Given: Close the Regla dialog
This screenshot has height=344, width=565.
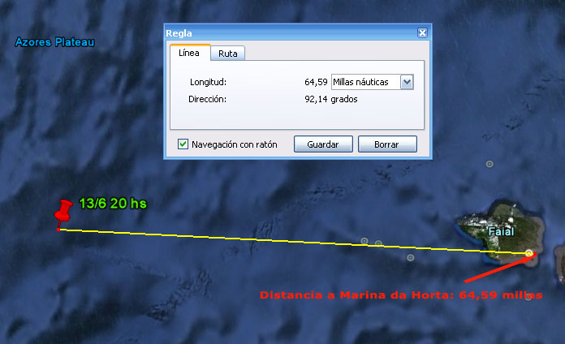Looking at the screenshot, I should coord(422,33).
